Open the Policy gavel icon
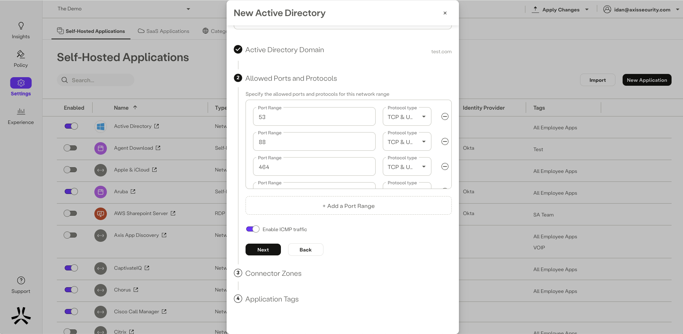Image resolution: width=683 pixels, height=334 pixels. (x=21, y=54)
